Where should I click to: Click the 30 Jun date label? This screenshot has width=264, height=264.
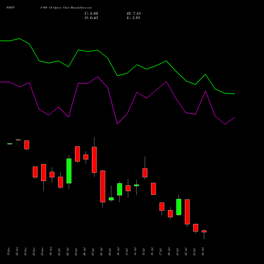click(x=51, y=251)
